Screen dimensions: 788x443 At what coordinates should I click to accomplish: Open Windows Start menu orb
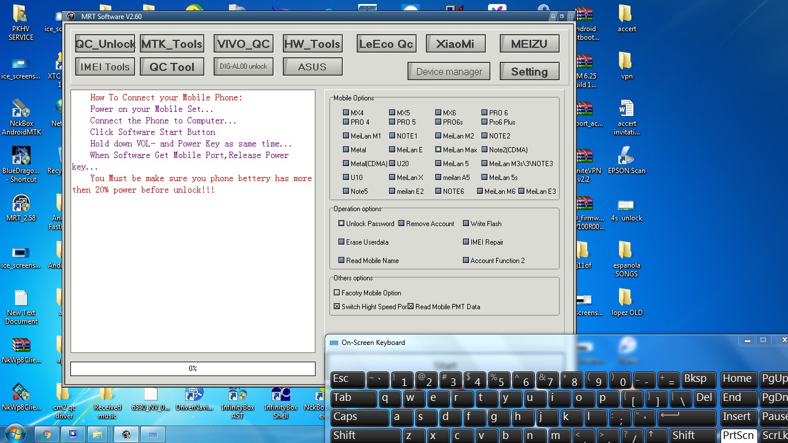point(16,433)
